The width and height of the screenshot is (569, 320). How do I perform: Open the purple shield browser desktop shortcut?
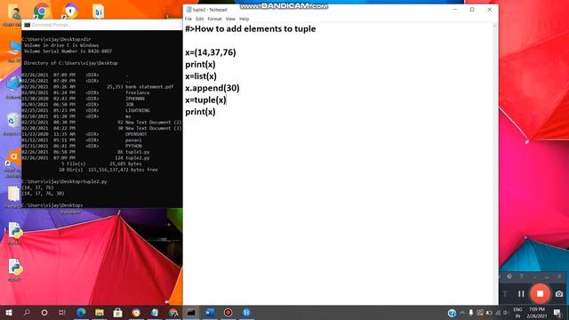[x=70, y=12]
